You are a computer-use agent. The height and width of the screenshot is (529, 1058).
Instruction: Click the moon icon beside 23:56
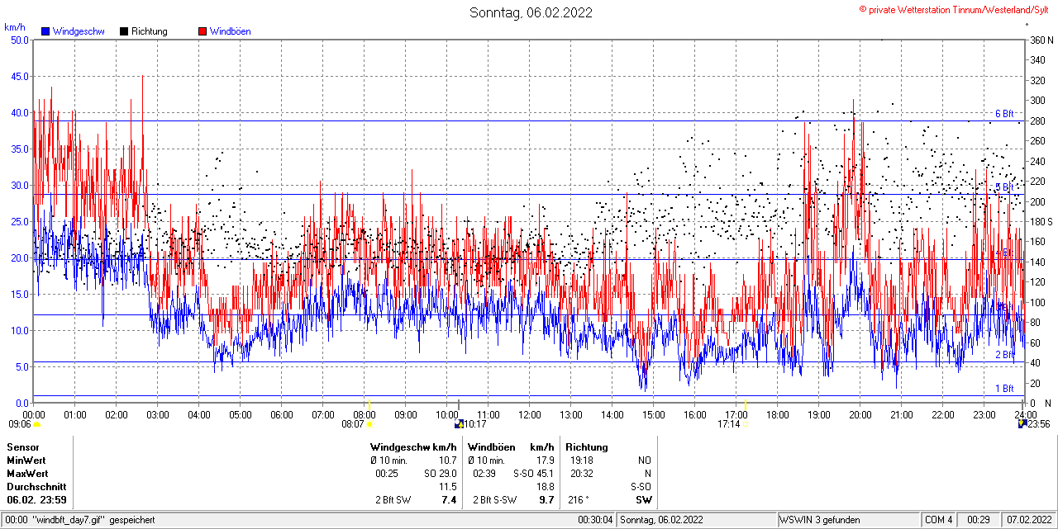[x=1022, y=423]
